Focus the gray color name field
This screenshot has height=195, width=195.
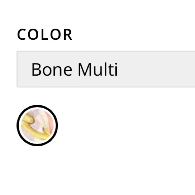pos(106,69)
